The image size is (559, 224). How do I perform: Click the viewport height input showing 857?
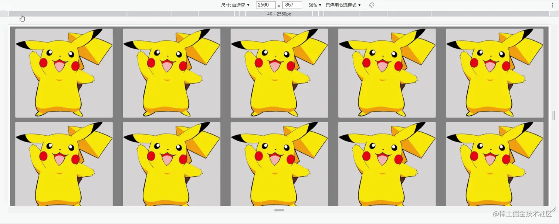coord(292,5)
